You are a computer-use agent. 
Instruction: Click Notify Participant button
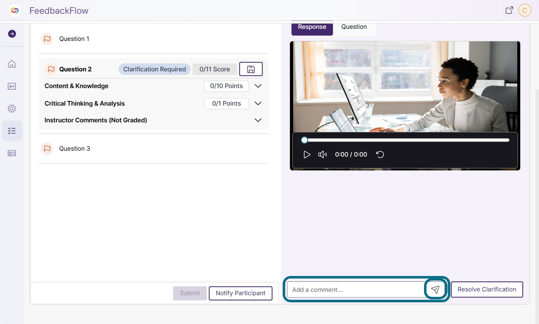pos(240,293)
